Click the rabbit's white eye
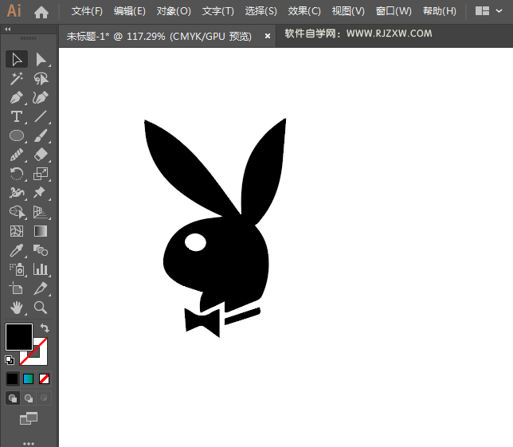Viewport: 513px width, 447px height. tap(195, 242)
